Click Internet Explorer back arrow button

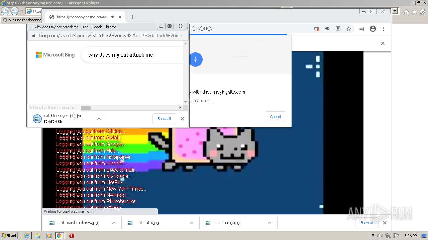tap(5, 11)
